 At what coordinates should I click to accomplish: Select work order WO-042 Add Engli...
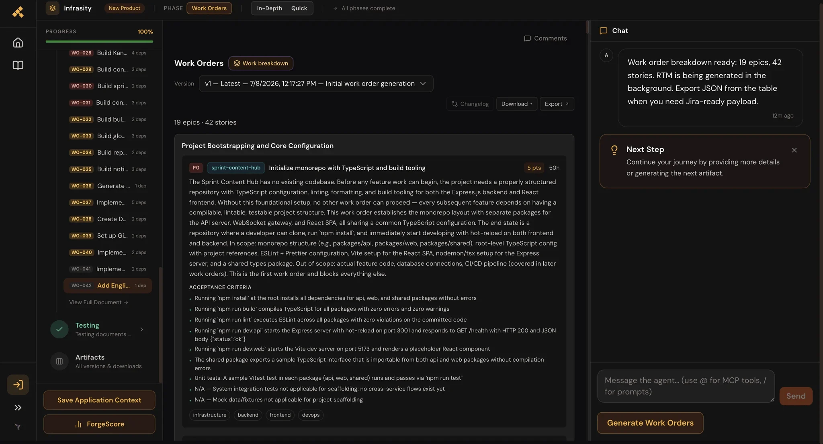click(108, 285)
